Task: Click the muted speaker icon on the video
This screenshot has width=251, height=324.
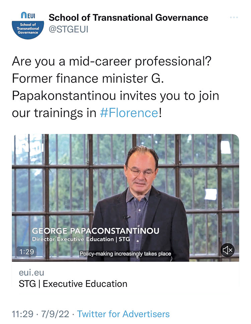Action: 228,249
